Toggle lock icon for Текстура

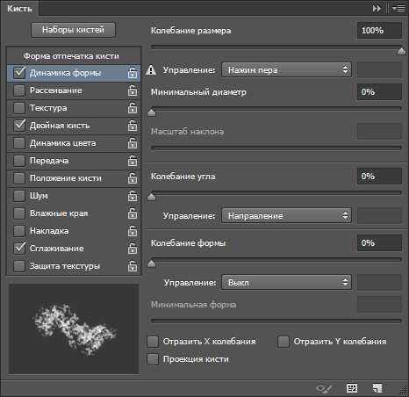point(133,108)
